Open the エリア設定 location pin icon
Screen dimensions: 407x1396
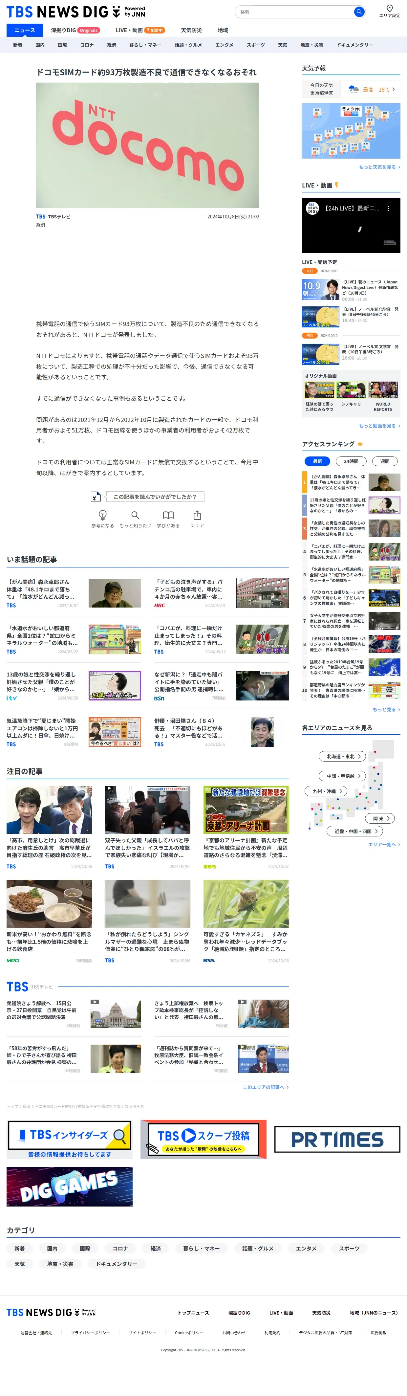pyautogui.click(x=389, y=8)
